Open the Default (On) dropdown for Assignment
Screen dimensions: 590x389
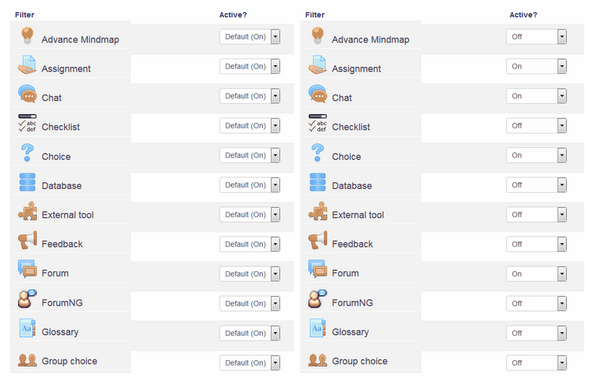click(250, 66)
